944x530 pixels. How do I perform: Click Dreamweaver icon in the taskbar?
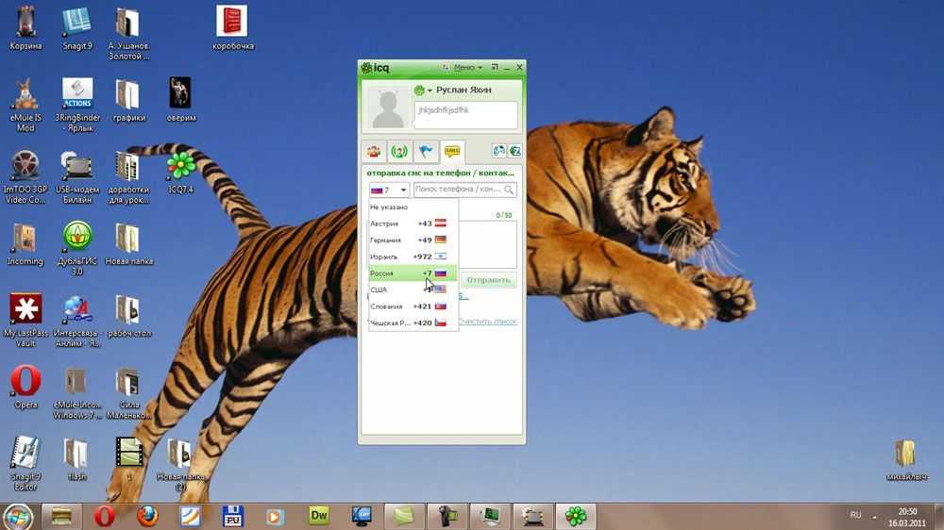319,516
